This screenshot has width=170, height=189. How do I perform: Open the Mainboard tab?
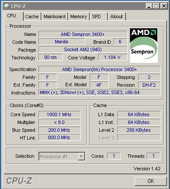(x=54, y=16)
